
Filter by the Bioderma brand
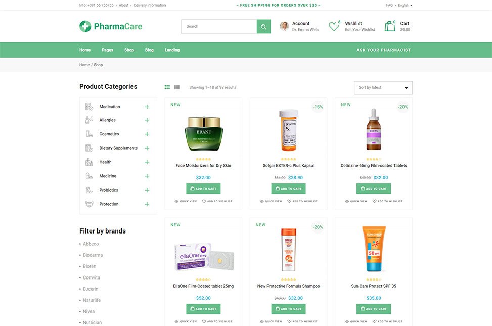click(x=93, y=255)
